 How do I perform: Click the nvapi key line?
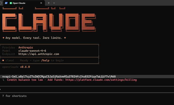pos(59,76)
